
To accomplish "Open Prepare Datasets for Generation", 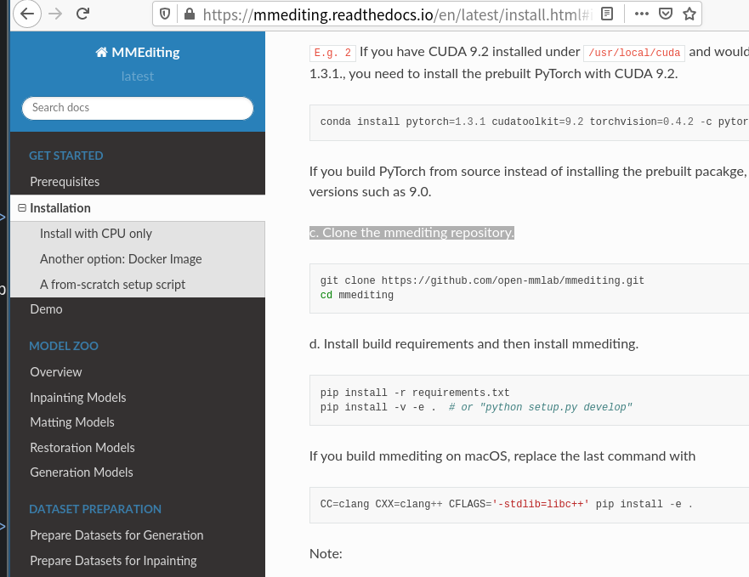I will pos(116,535).
